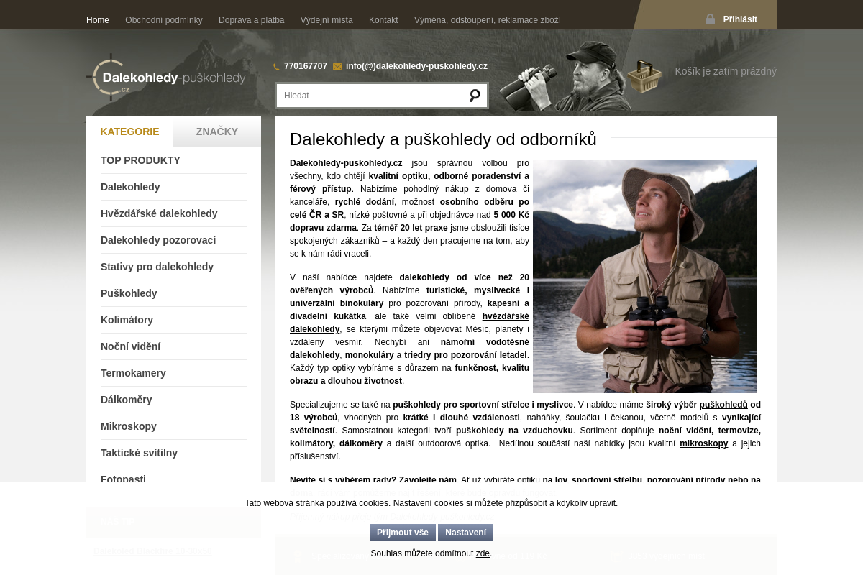Accept all cookies with Přijmout vše
This screenshot has width=863, height=575.
(402, 533)
